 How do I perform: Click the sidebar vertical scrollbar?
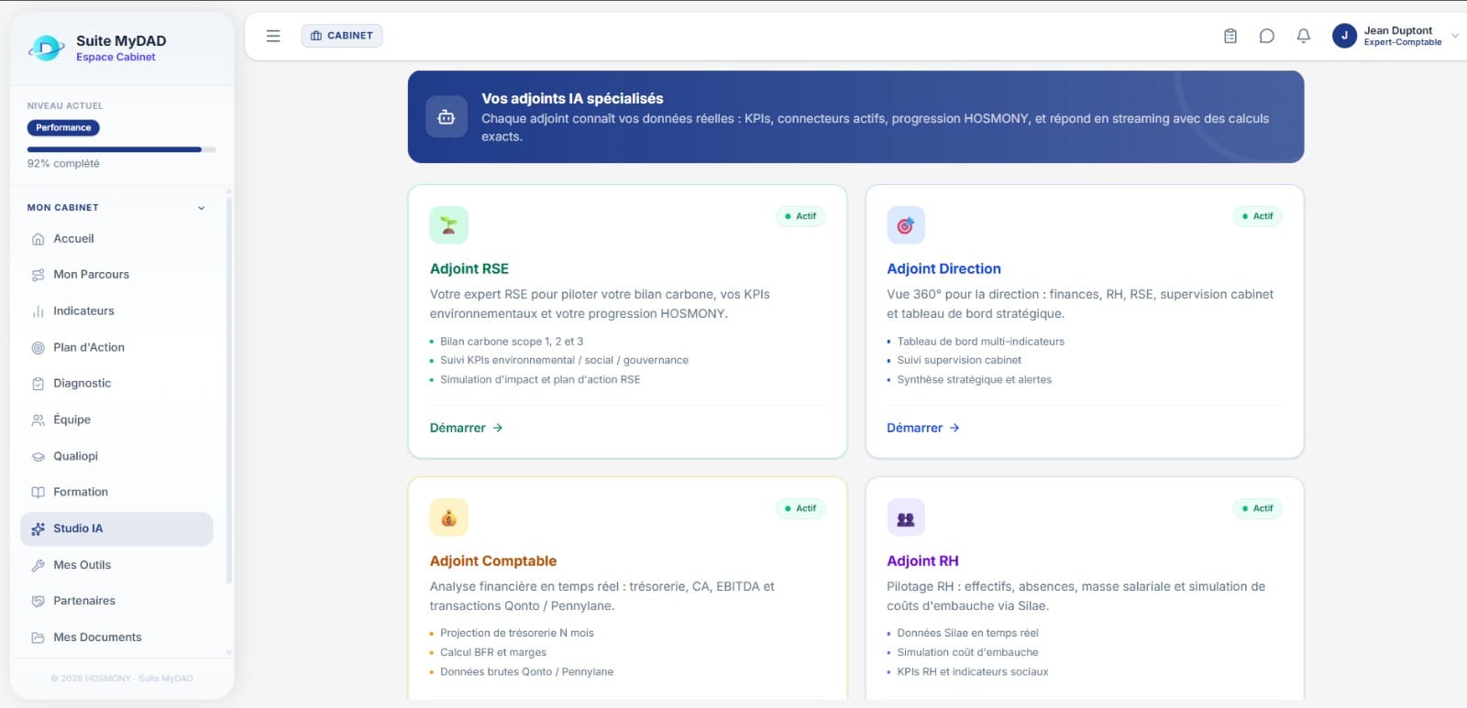[228, 388]
